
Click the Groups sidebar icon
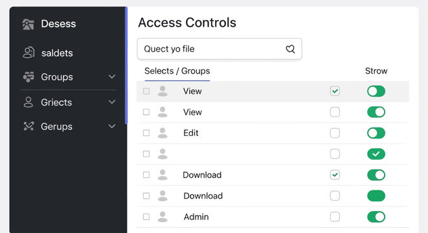(x=28, y=77)
